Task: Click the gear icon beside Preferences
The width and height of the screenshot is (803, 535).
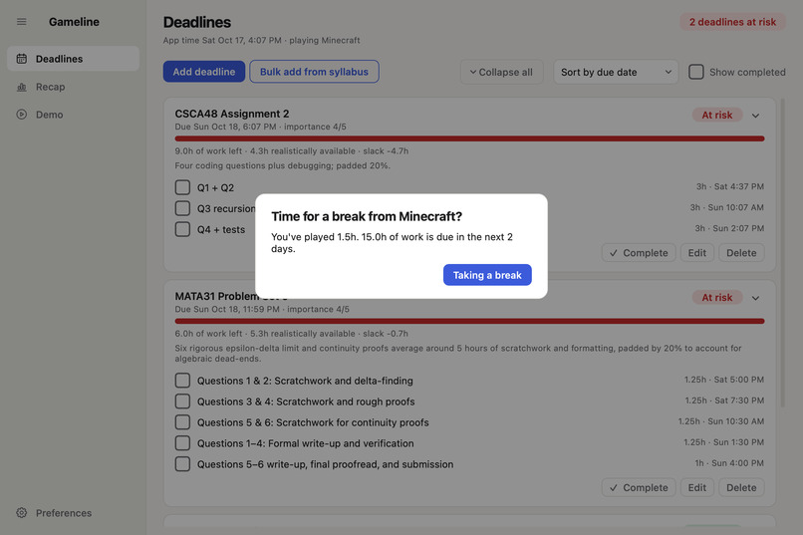Action: 22,512
